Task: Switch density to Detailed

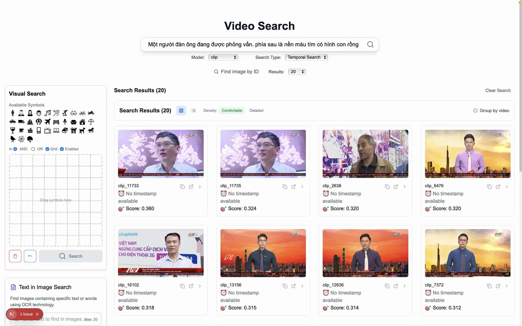Action: click(x=256, y=110)
